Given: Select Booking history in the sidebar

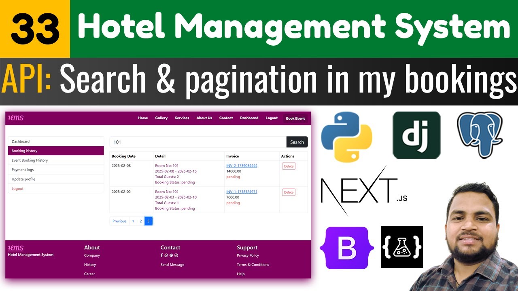Looking at the screenshot, I should pyautogui.click(x=56, y=151).
